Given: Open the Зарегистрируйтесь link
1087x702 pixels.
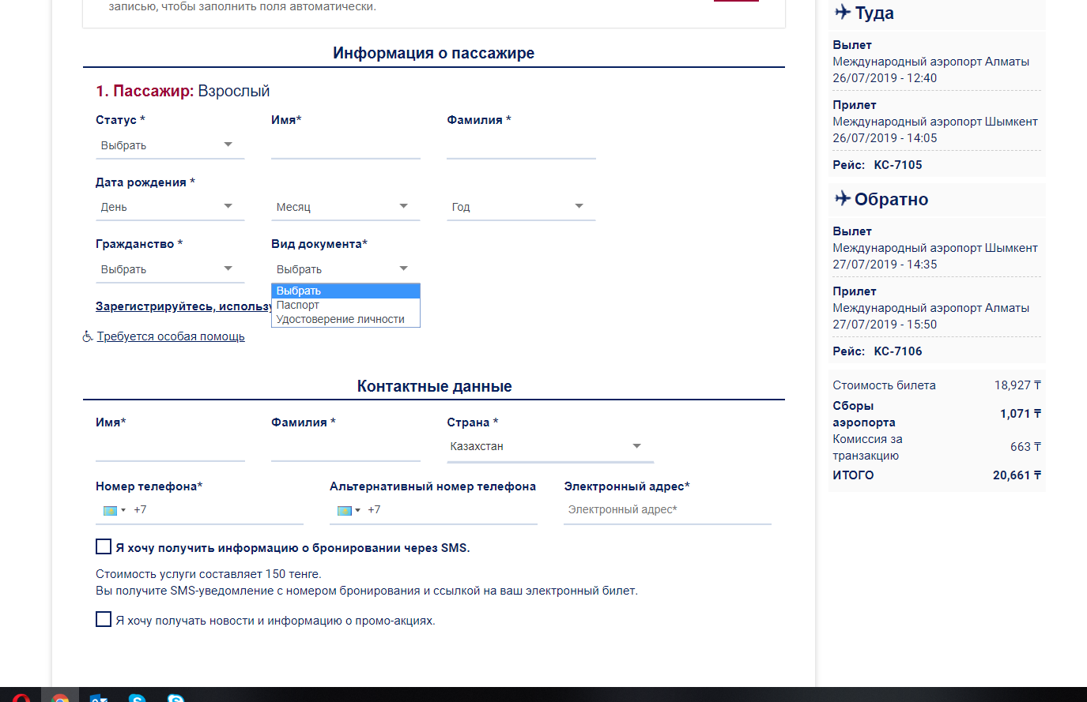Looking at the screenshot, I should [183, 306].
